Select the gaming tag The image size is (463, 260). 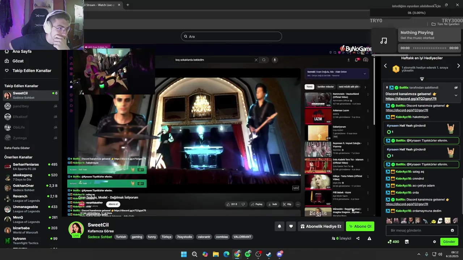tap(137, 237)
